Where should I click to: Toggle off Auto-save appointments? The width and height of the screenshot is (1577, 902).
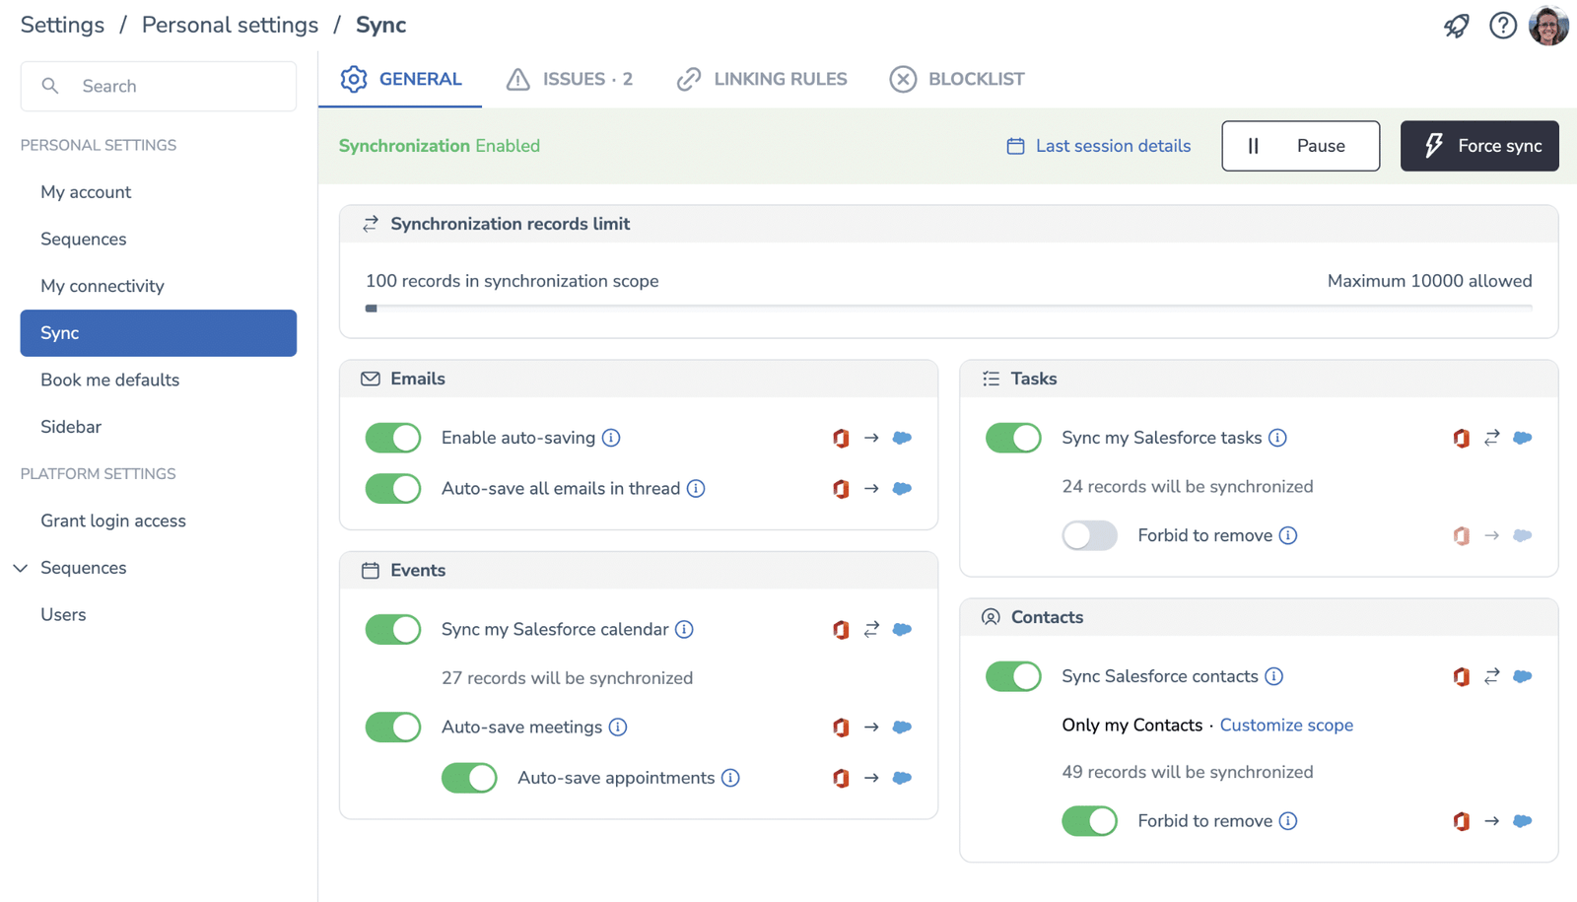(469, 778)
